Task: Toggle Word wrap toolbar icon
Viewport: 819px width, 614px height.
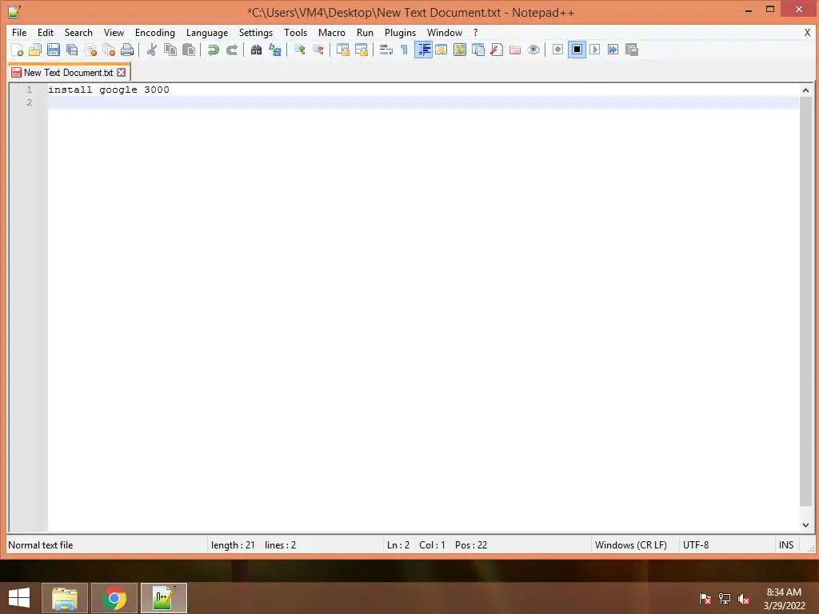Action: click(x=386, y=50)
